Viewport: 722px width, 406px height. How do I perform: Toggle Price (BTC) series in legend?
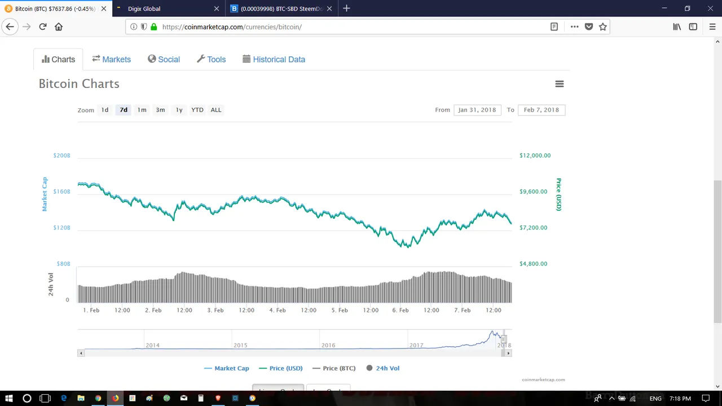334,368
